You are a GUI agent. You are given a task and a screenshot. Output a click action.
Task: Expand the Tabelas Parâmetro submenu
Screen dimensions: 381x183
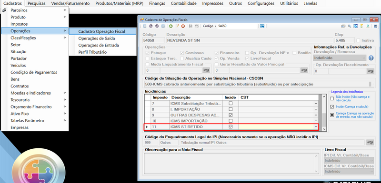point(35,120)
